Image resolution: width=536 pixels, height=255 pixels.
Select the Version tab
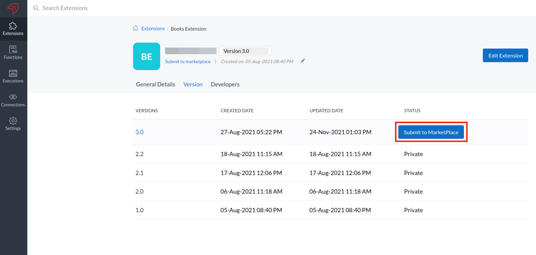193,84
